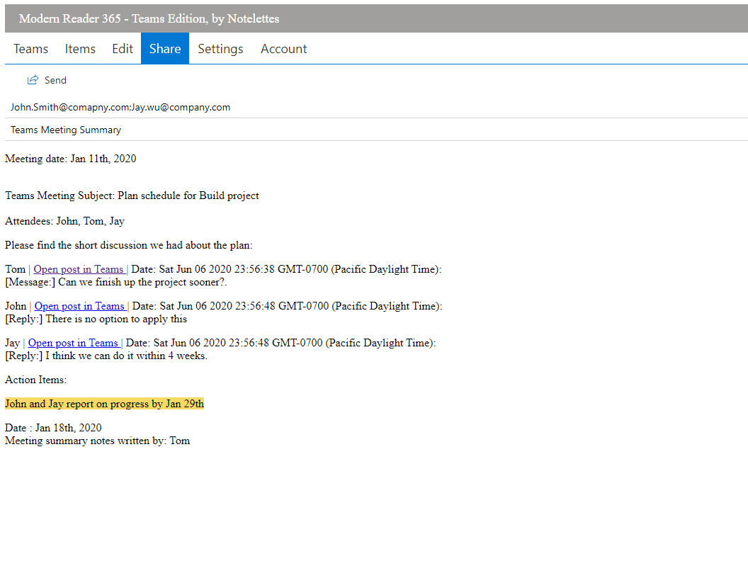Select the Share tab

click(165, 49)
